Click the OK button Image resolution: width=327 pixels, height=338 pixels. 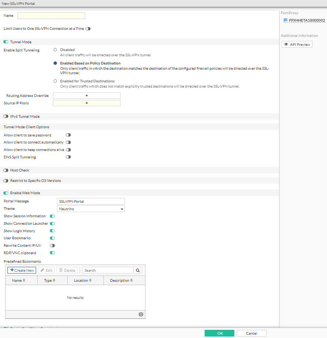(x=219, y=333)
